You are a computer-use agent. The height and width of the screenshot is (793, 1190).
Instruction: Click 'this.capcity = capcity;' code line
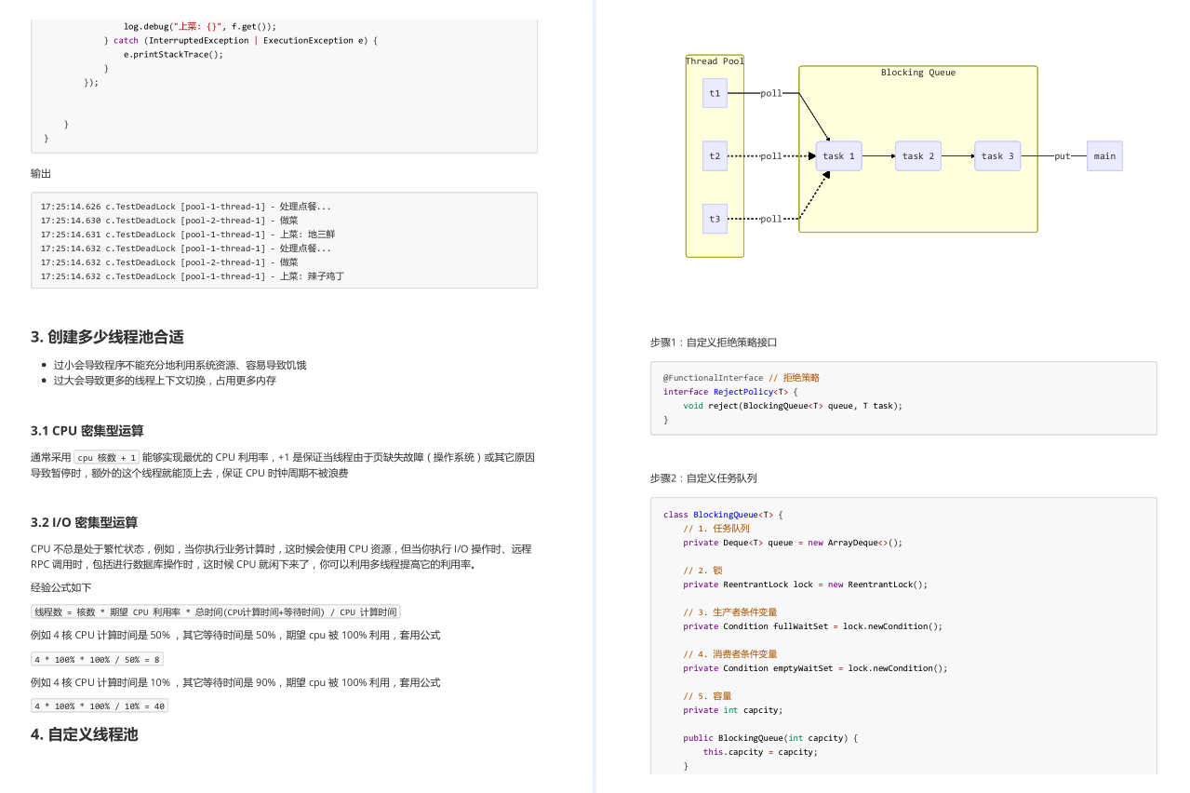pyautogui.click(x=760, y=752)
